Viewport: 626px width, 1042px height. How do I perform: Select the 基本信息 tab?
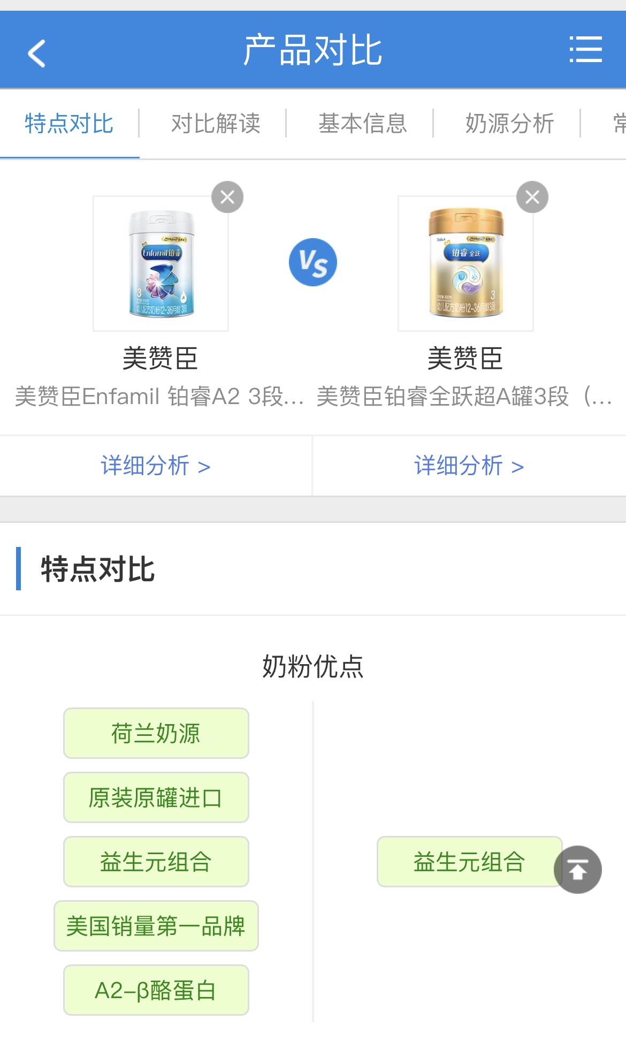(x=363, y=124)
